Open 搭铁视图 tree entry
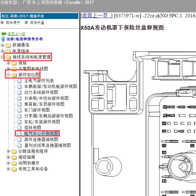 (33, 128)
